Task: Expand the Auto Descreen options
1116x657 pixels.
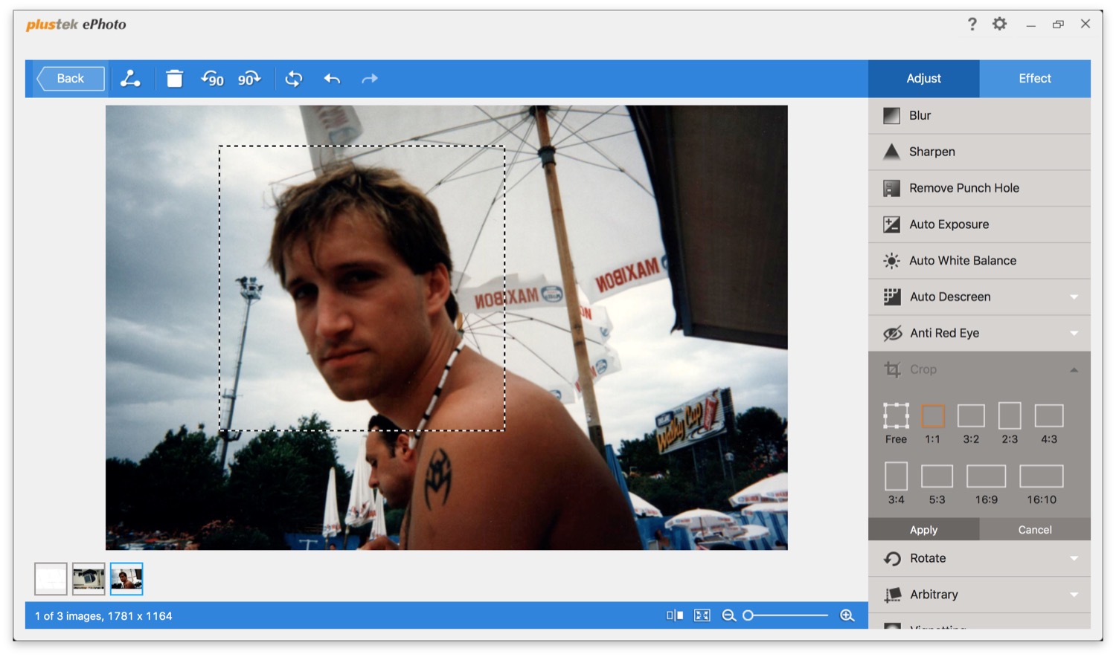Action: 1074,297
